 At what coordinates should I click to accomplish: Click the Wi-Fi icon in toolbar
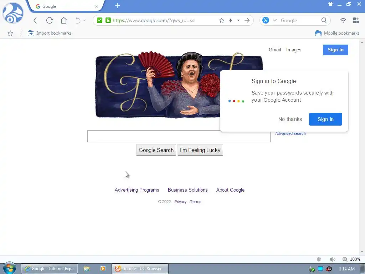(x=343, y=20)
